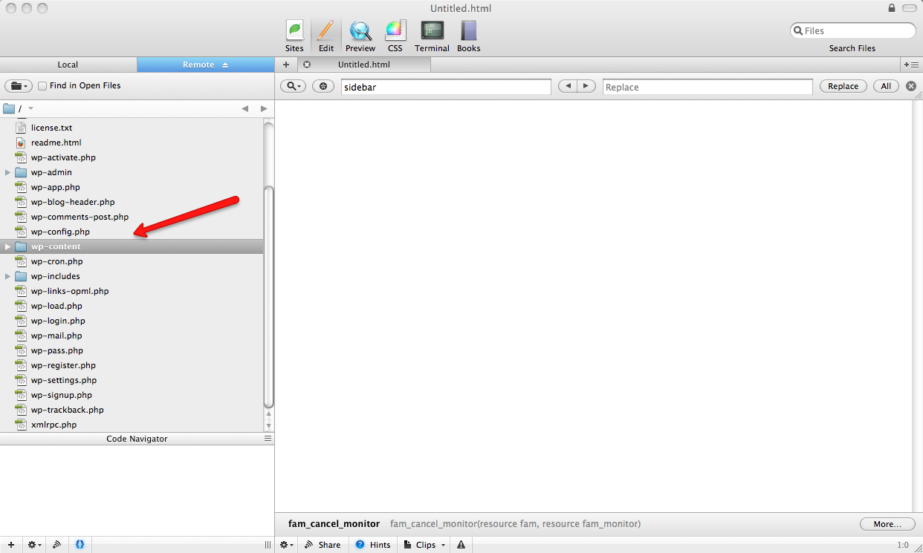
Task: Expand the wp-content folder
Action: coord(8,246)
